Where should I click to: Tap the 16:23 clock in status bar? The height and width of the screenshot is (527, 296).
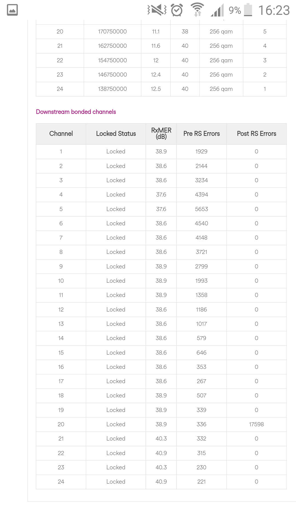tap(274, 10)
